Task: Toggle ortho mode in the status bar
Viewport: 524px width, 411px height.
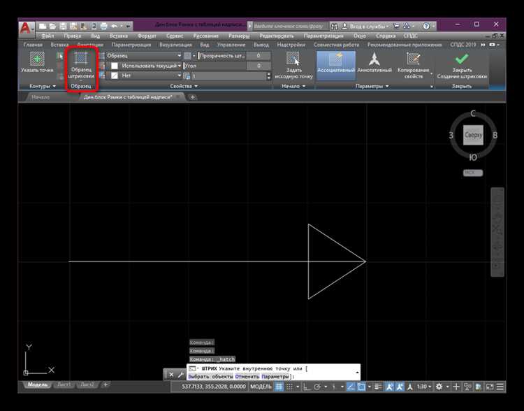Action: tap(307, 387)
